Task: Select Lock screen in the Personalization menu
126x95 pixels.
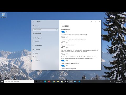Action: point(45,45)
